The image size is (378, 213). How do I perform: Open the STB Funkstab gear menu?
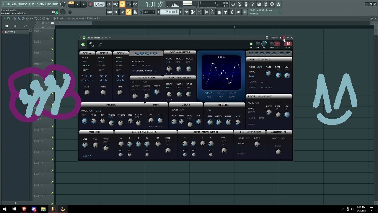(x=84, y=38)
